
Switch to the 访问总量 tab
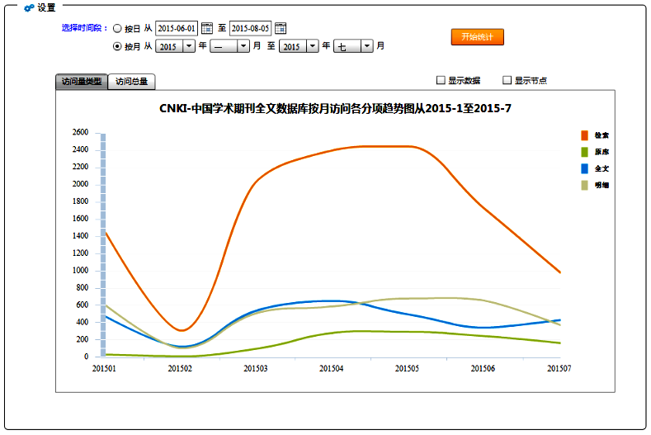point(131,82)
